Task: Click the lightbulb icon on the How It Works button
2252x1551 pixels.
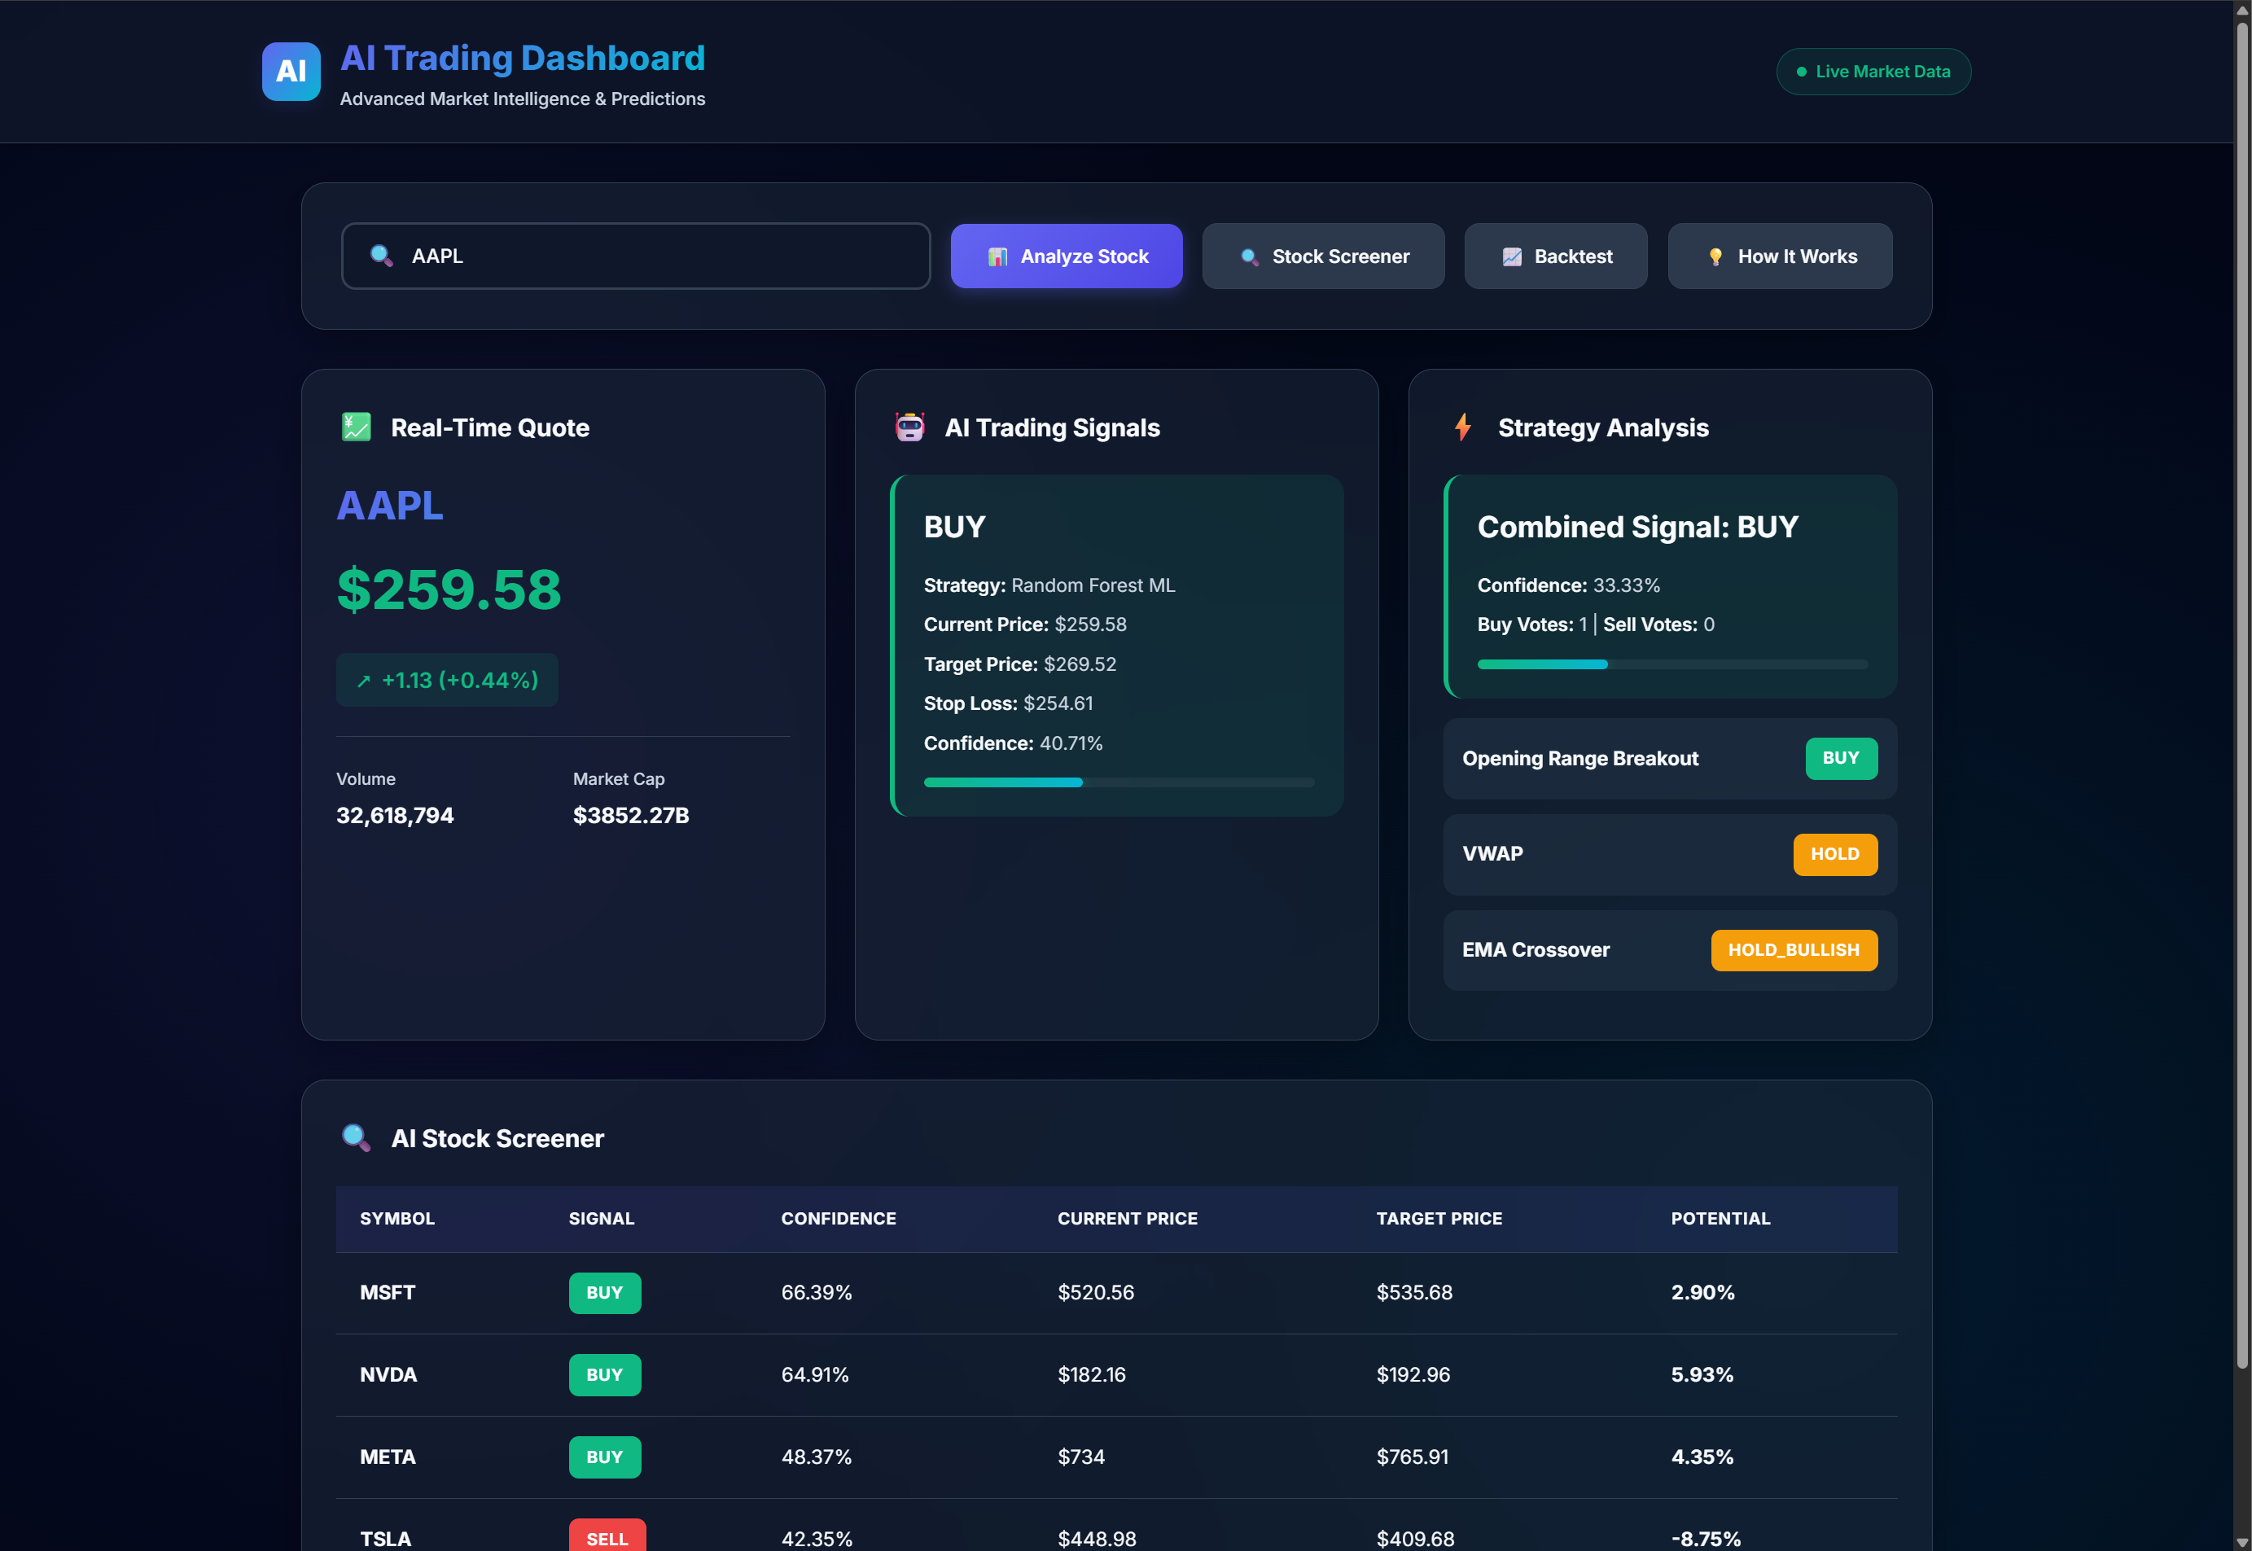Action: (1715, 256)
